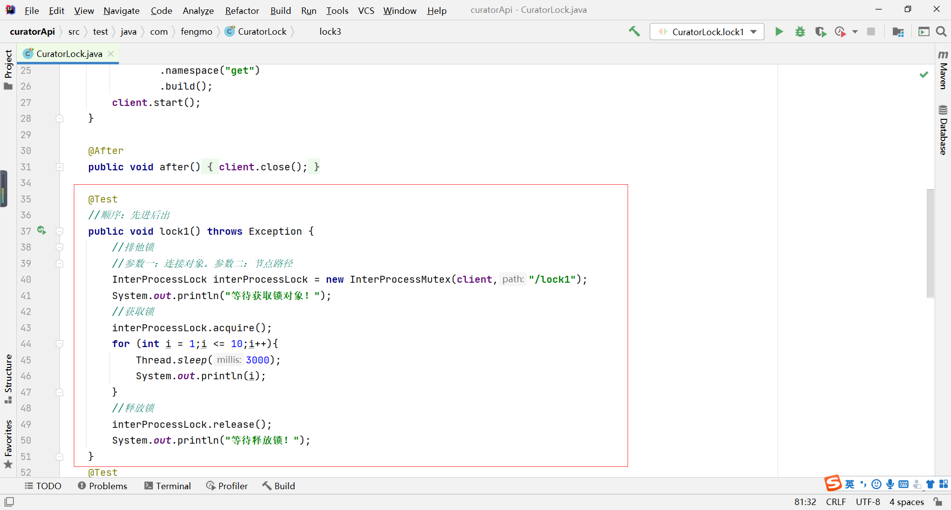Open the Edit menu
951x510 pixels.
tap(56, 10)
